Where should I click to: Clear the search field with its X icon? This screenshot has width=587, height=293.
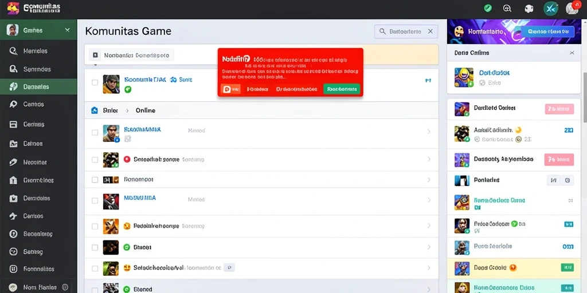pos(431,31)
